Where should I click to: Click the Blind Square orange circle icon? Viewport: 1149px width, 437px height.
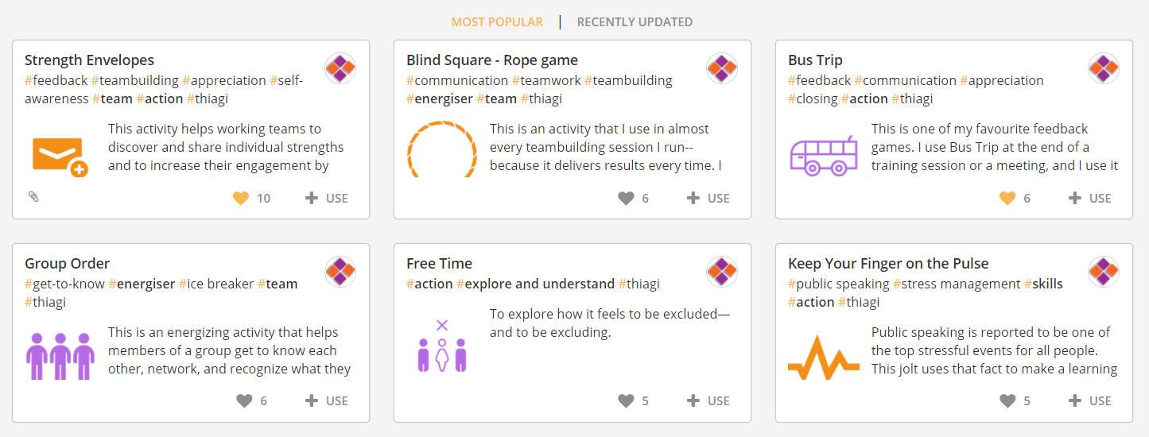tap(442, 149)
